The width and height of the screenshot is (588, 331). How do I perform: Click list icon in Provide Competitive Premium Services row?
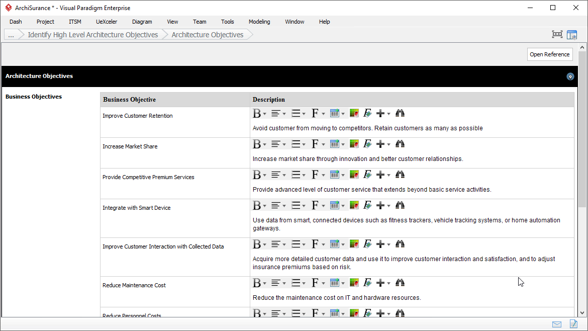tap(296, 175)
